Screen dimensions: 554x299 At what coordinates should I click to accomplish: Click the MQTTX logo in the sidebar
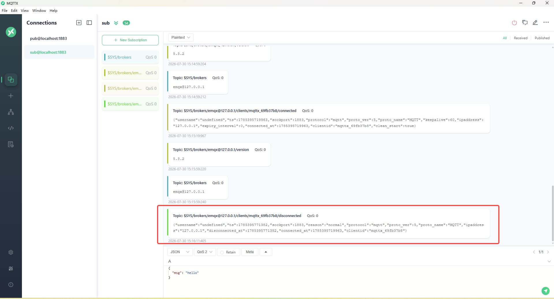tap(11, 32)
